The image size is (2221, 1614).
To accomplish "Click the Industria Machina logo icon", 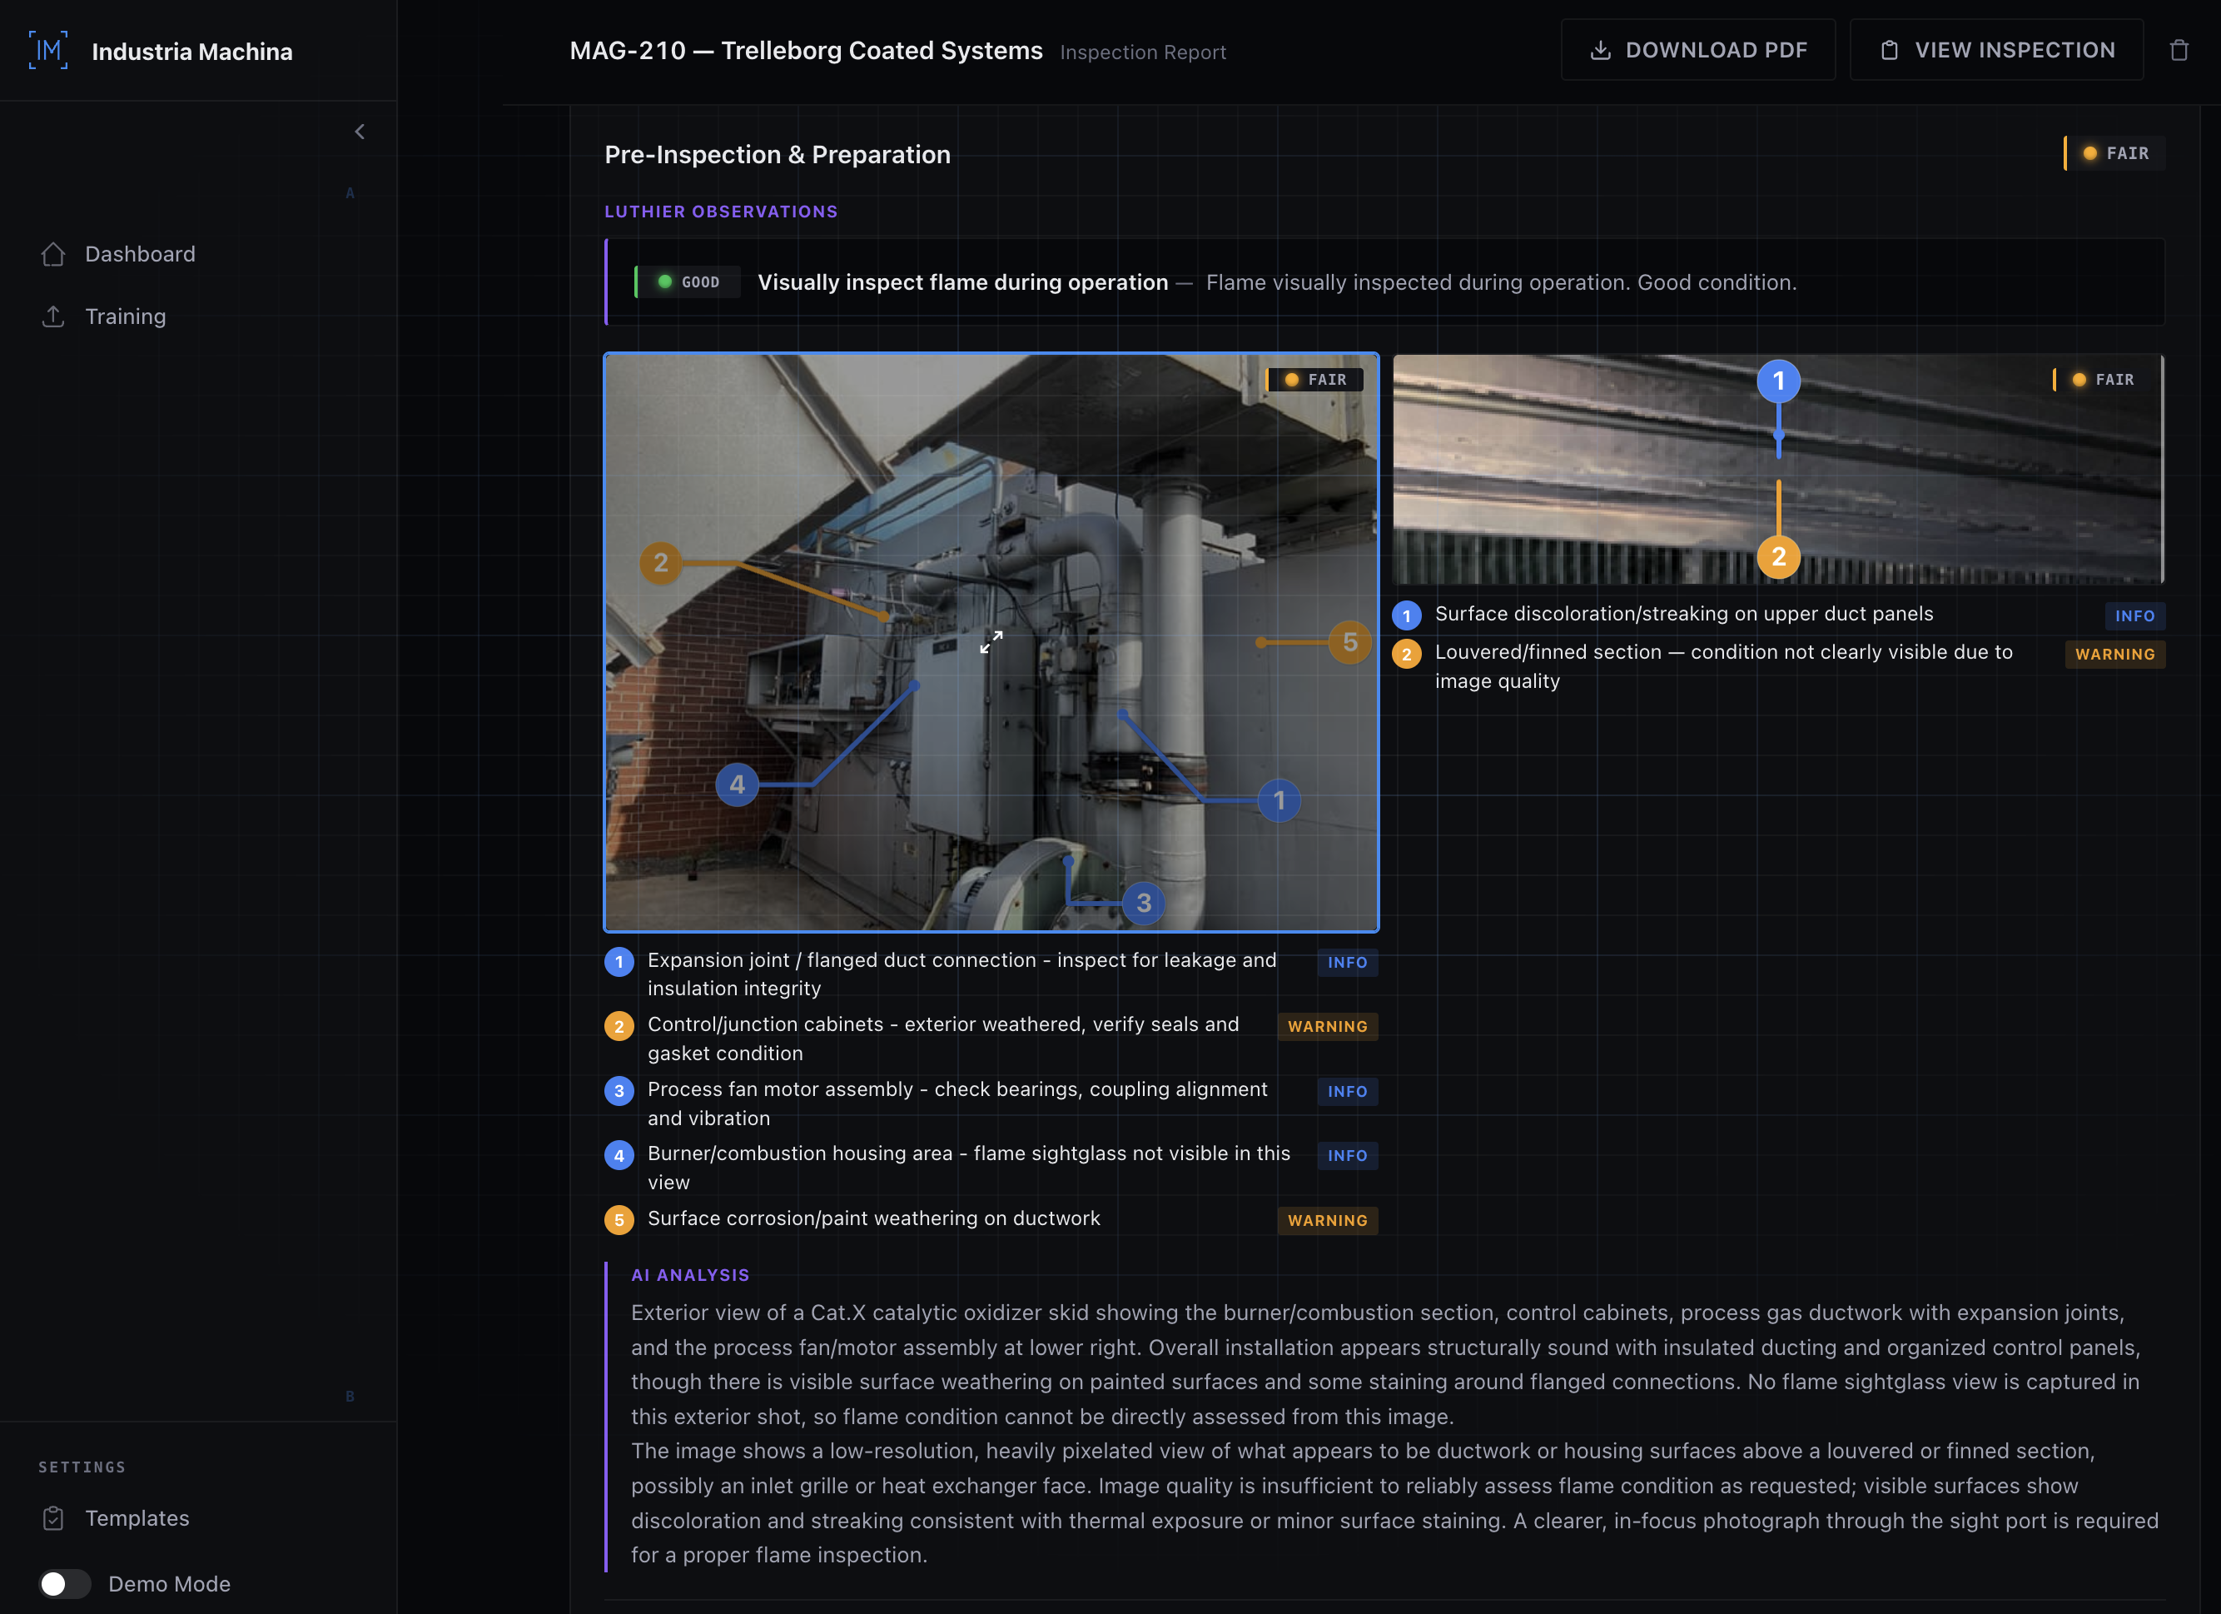I will [48, 50].
